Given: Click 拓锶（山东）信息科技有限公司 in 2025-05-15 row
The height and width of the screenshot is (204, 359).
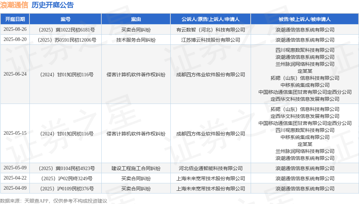Looking at the screenshot, I should click(x=305, y=109).
